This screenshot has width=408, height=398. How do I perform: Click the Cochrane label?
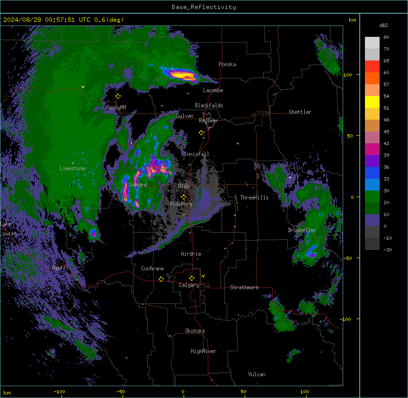click(152, 268)
